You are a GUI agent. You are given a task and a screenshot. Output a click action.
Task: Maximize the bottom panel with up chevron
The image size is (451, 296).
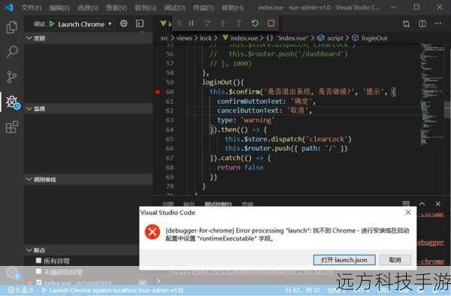click(x=422, y=204)
